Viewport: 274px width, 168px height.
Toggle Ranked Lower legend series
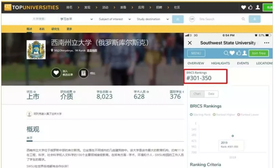click(248, 115)
